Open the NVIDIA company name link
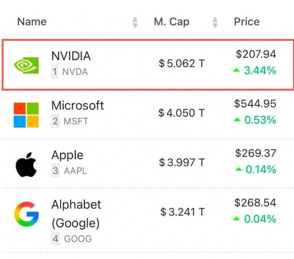 (x=71, y=56)
